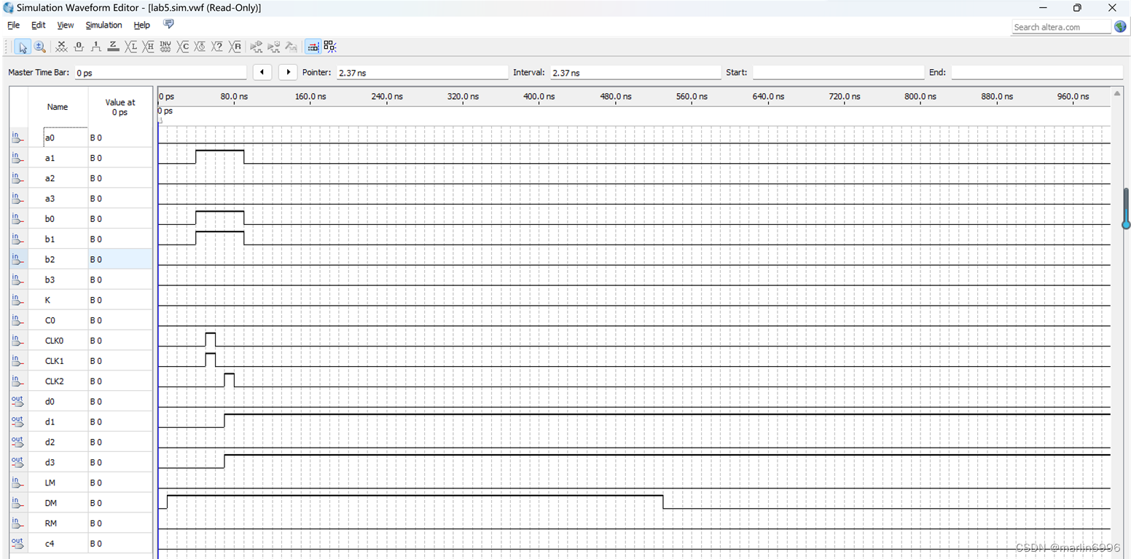Click output pin icon for d0
This screenshot has width=1131, height=559.
click(x=17, y=402)
